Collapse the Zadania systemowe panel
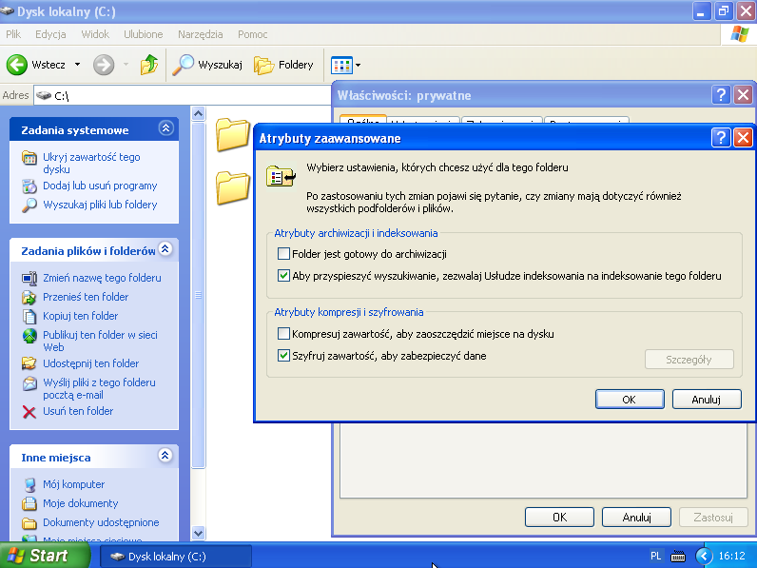The image size is (757, 568). (x=166, y=128)
